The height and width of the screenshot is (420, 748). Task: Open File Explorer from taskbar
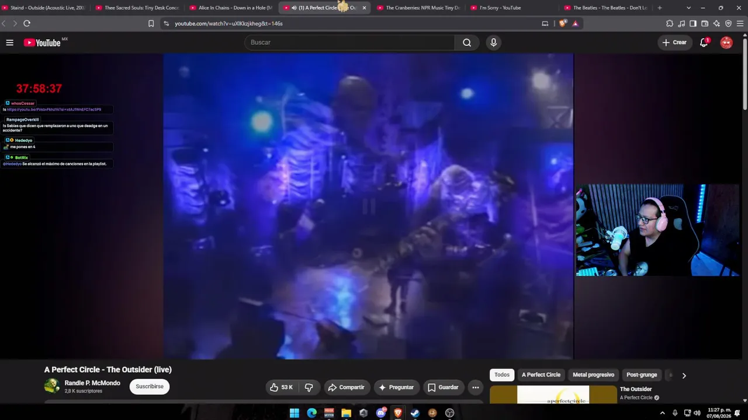coord(346,413)
